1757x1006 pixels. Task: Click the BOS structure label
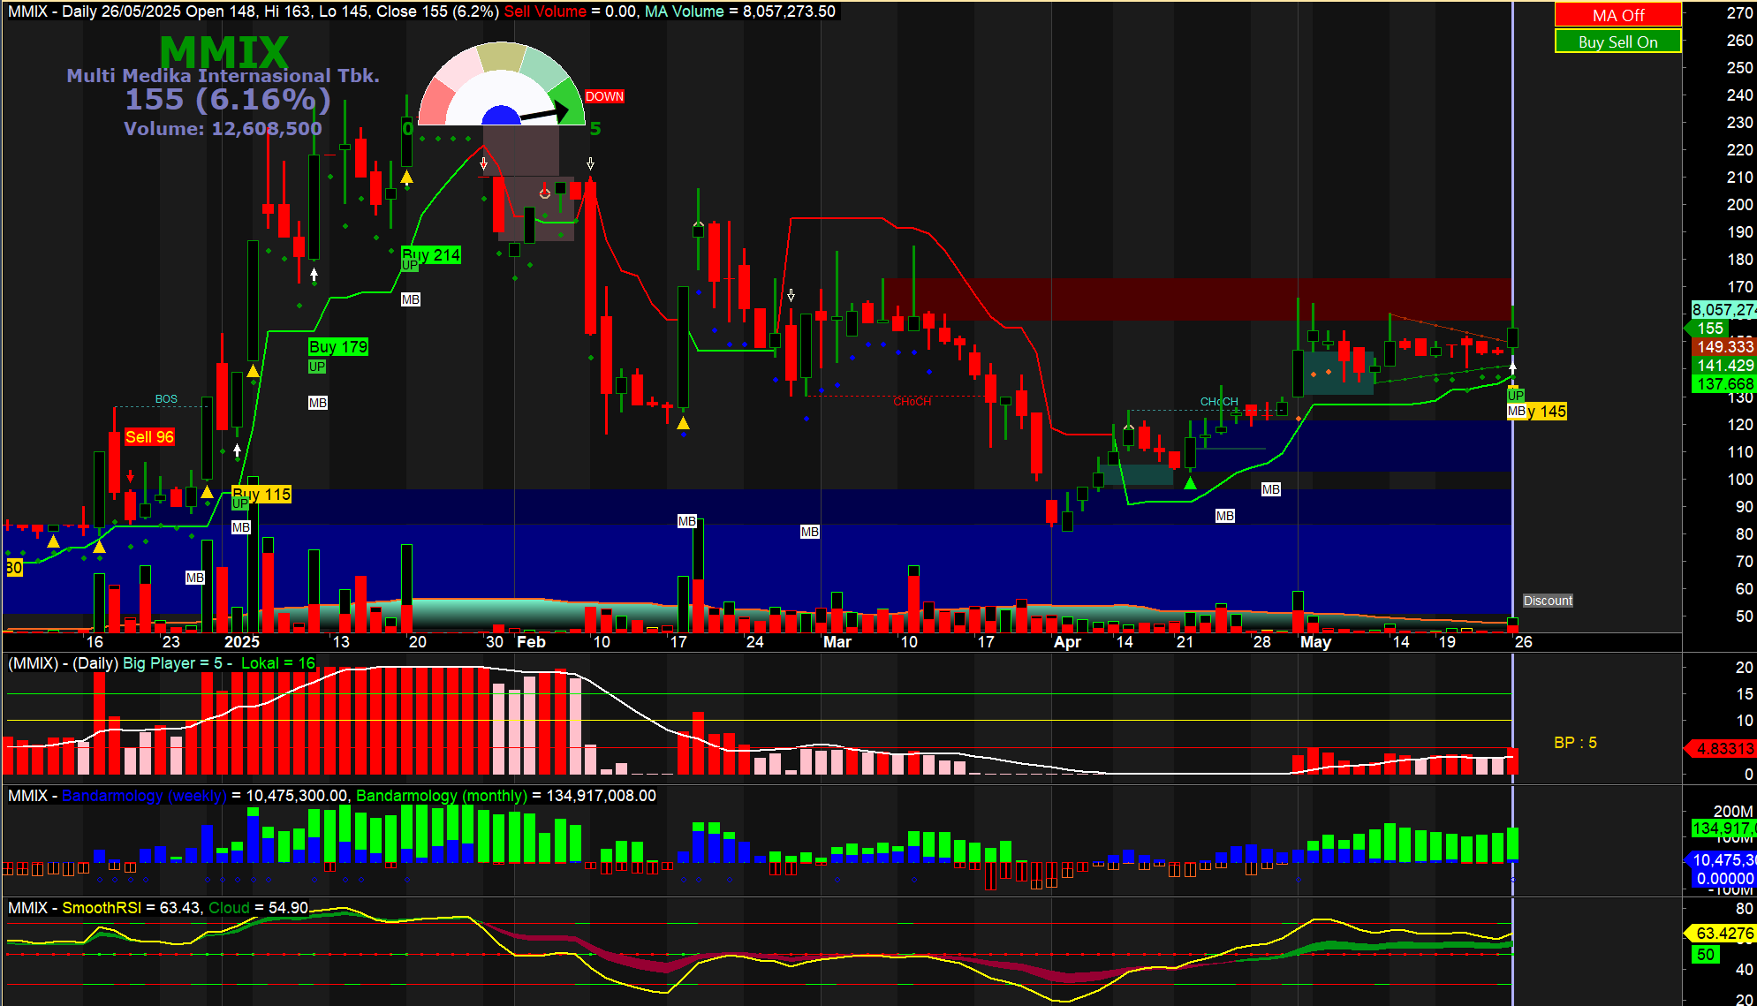coord(166,399)
